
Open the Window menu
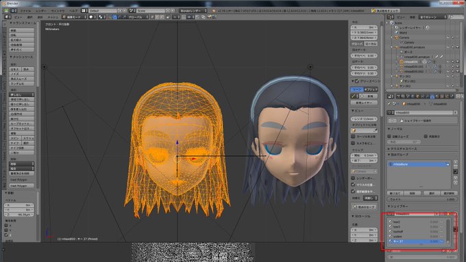click(58, 11)
